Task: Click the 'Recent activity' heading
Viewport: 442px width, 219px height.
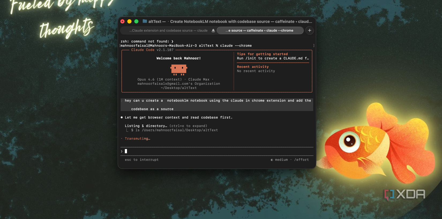Action: [x=253, y=67]
